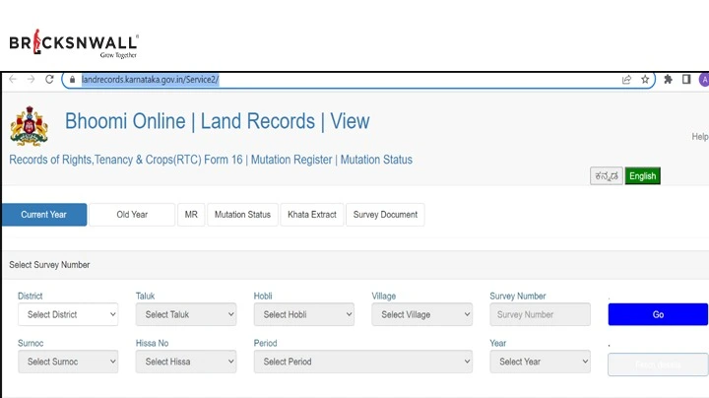This screenshot has width=709, height=398.
Task: Open the browser extensions puzzle icon
Action: click(x=669, y=80)
